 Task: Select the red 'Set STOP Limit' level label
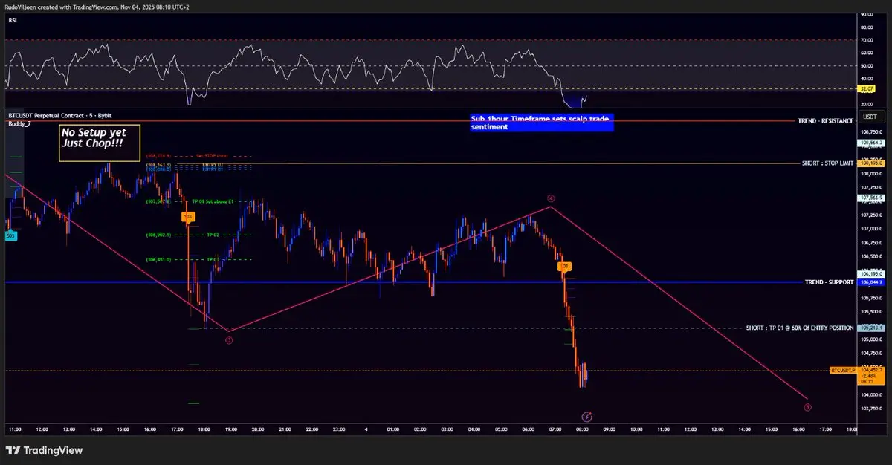pos(213,156)
